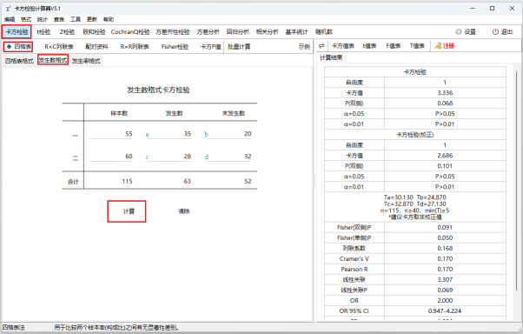This screenshot has width=523, height=334.
Task: Select the Fisher检验 sub-method
Action: [x=175, y=46]
